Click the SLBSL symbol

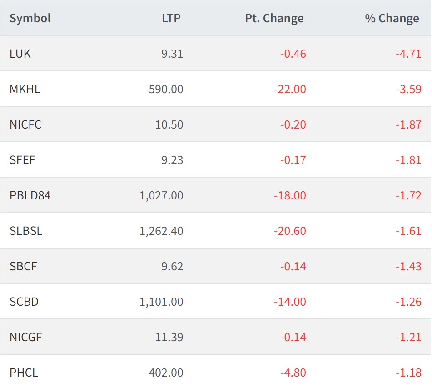(x=26, y=231)
